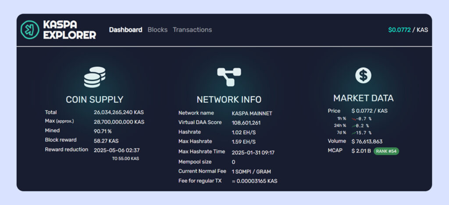Click the network nodes icon above Network Info

point(229,77)
